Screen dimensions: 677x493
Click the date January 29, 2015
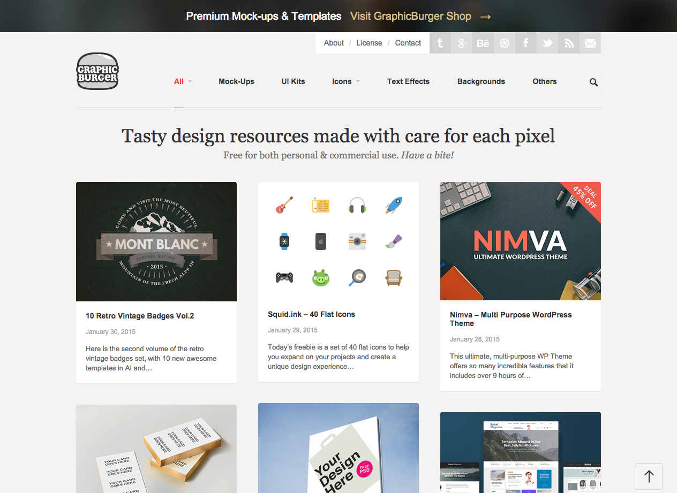[x=292, y=330]
